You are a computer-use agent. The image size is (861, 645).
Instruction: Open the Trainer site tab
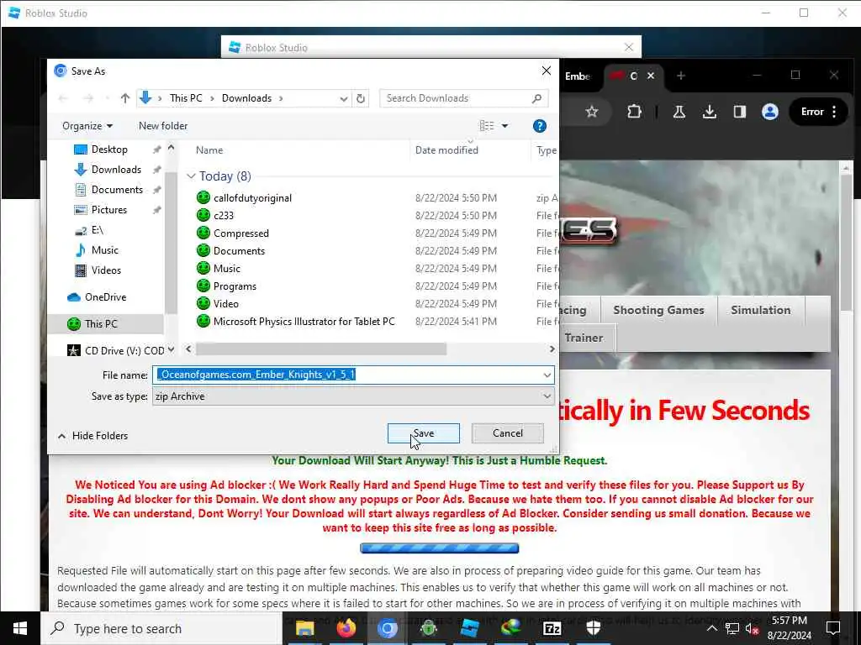tap(584, 338)
